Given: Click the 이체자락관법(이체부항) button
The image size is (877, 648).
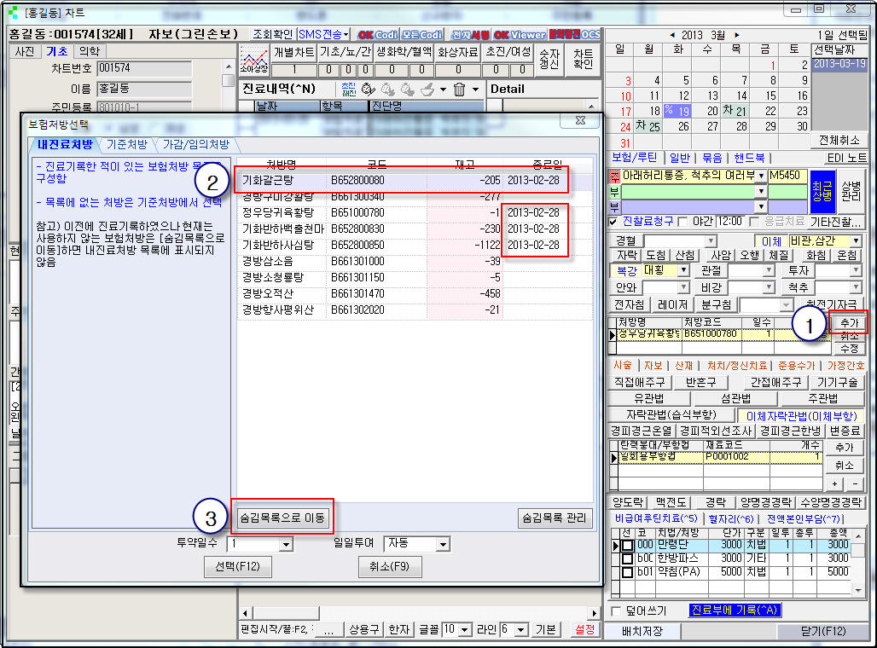Looking at the screenshot, I should click(x=801, y=417).
